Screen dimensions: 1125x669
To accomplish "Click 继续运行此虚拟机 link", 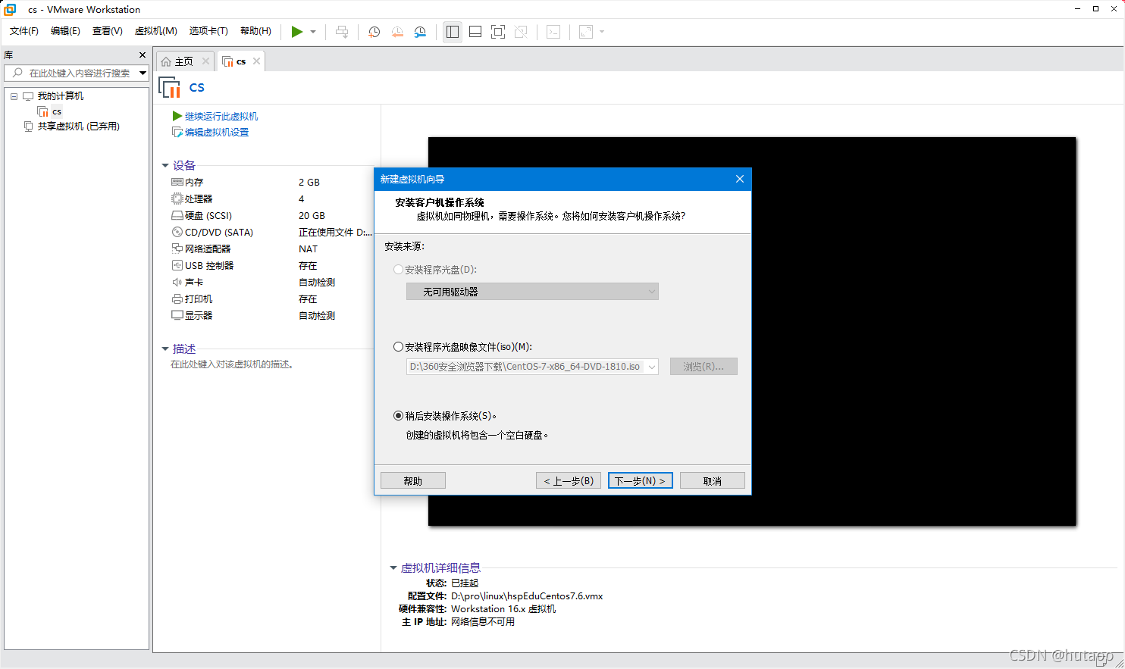I will tap(221, 116).
